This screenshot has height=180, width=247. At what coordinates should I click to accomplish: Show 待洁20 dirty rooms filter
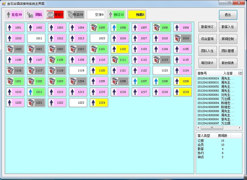click(75, 15)
